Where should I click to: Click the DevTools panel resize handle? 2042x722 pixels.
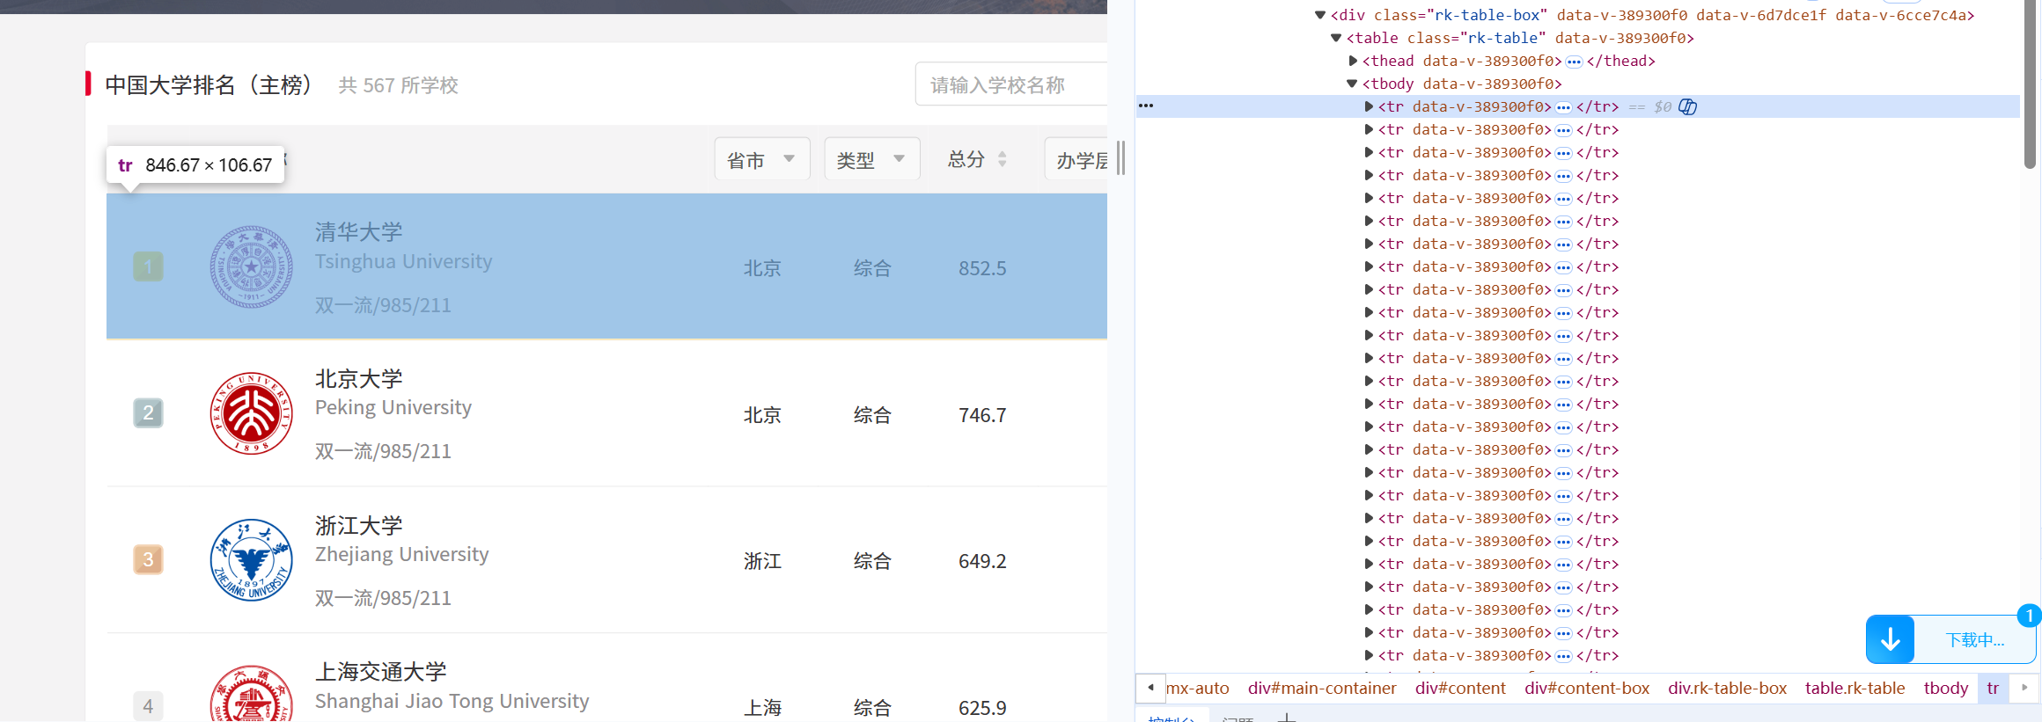pyautogui.click(x=1120, y=158)
